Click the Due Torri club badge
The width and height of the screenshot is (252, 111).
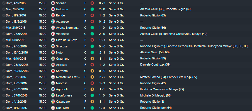tap(53, 108)
